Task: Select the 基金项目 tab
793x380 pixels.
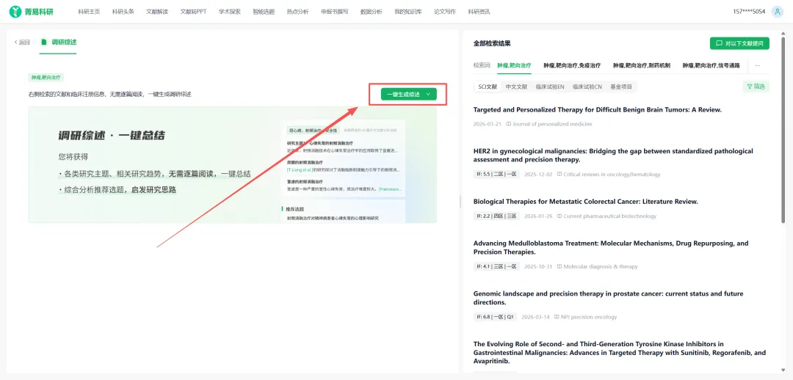Action: (x=621, y=87)
